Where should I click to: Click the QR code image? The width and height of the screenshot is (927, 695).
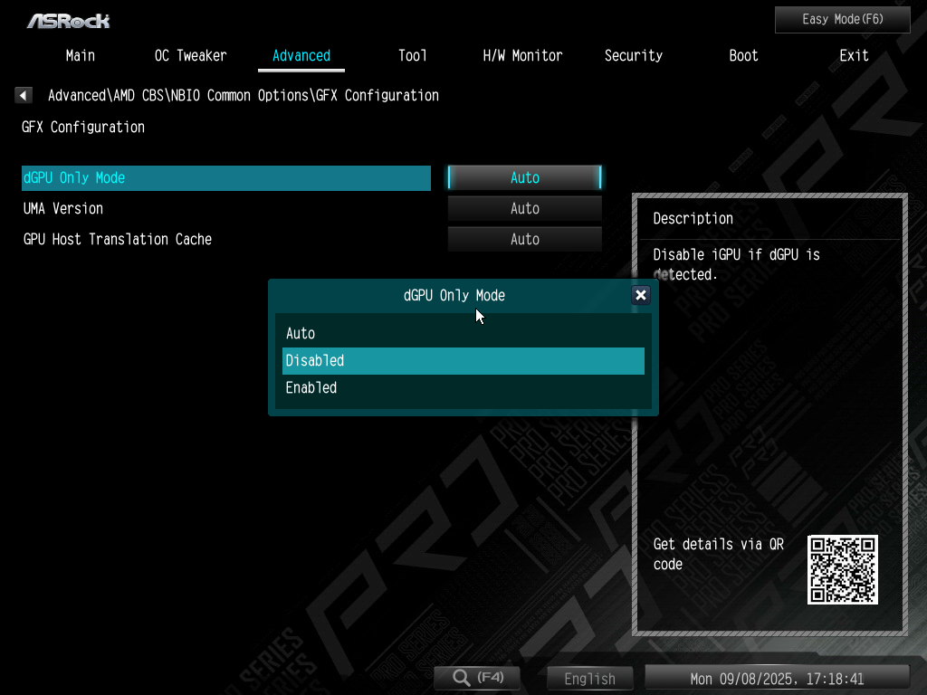843,569
